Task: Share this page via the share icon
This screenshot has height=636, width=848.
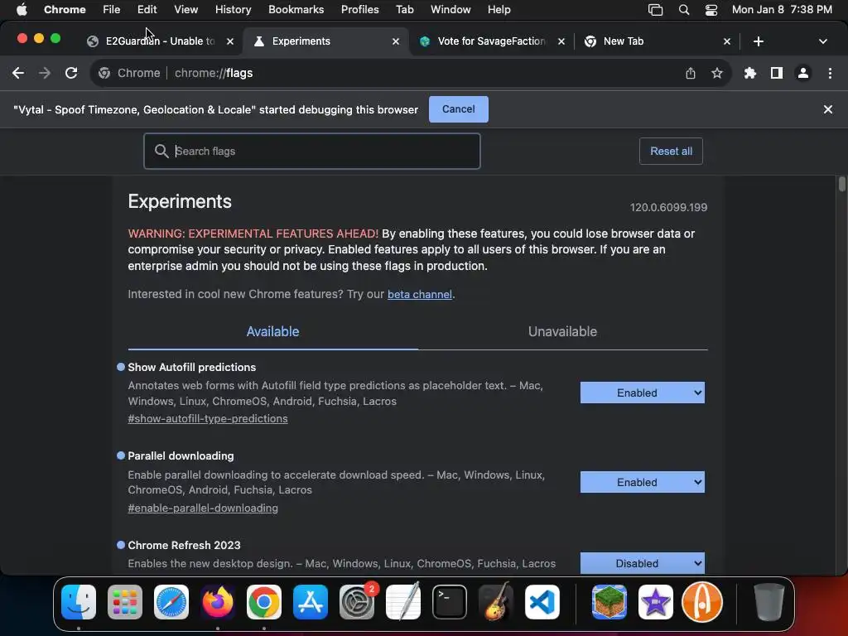Action: [x=691, y=73]
